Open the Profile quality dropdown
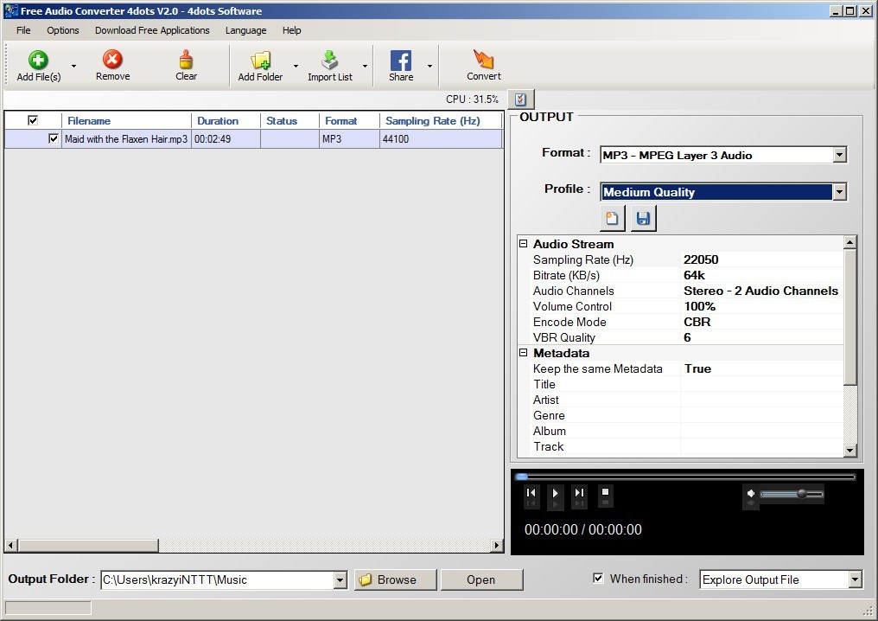The image size is (878, 621). click(x=838, y=191)
